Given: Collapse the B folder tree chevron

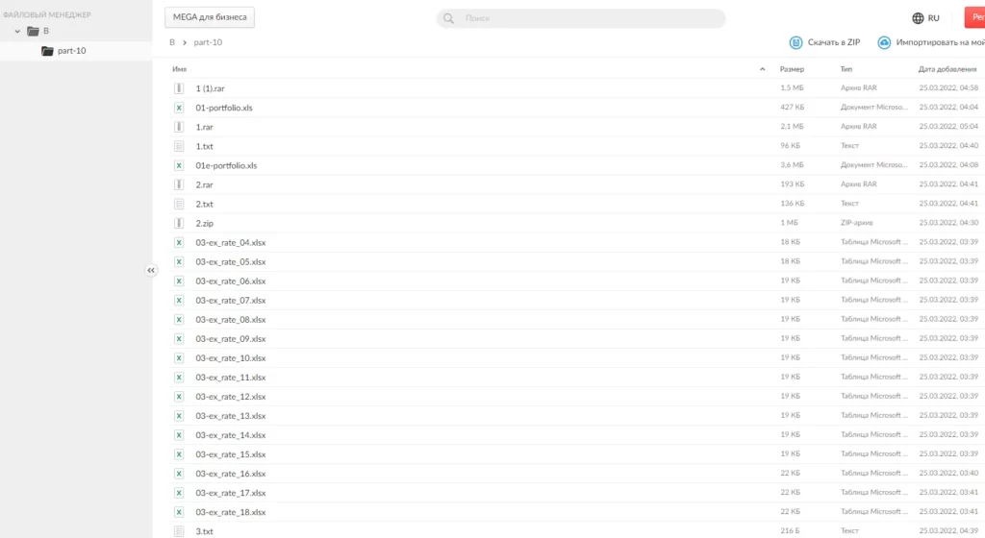Looking at the screenshot, I should pos(17,32).
